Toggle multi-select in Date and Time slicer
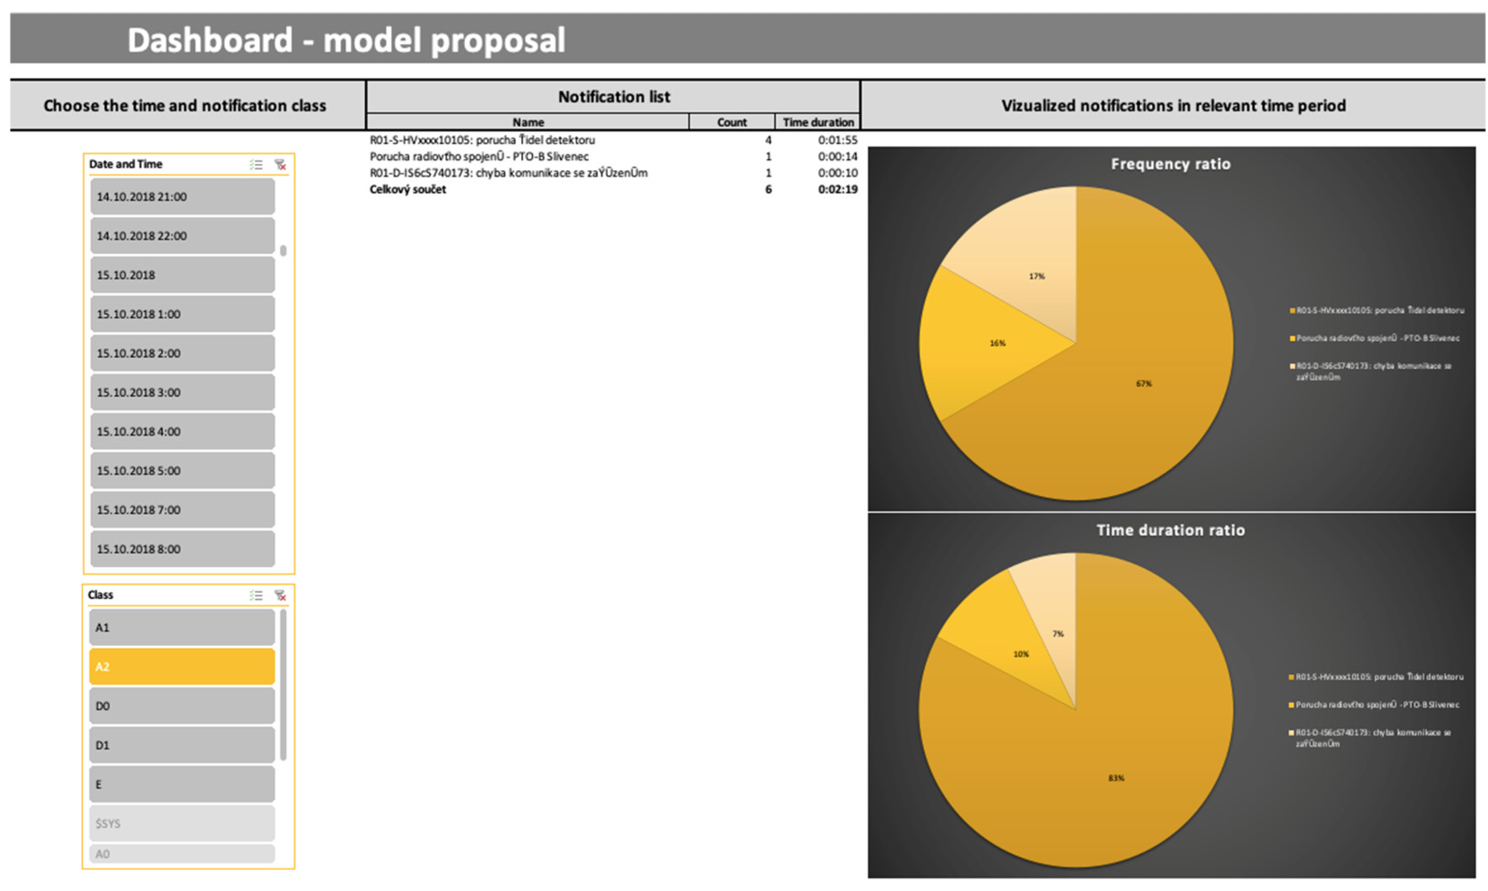Viewport: 1488px width, 891px height. pos(256,164)
